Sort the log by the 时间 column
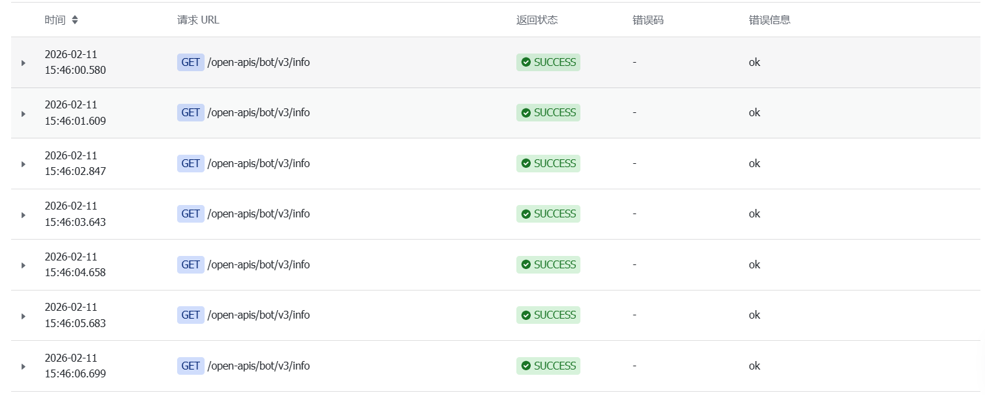Image resolution: width=985 pixels, height=395 pixels. 75,20
